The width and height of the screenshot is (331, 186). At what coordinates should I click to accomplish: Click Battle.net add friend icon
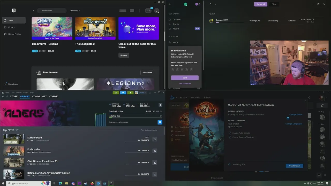pyautogui.click(x=322, y=105)
